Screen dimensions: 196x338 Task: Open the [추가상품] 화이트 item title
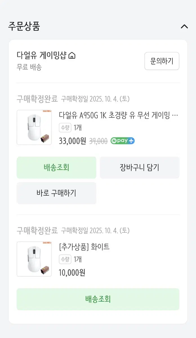click(84, 247)
